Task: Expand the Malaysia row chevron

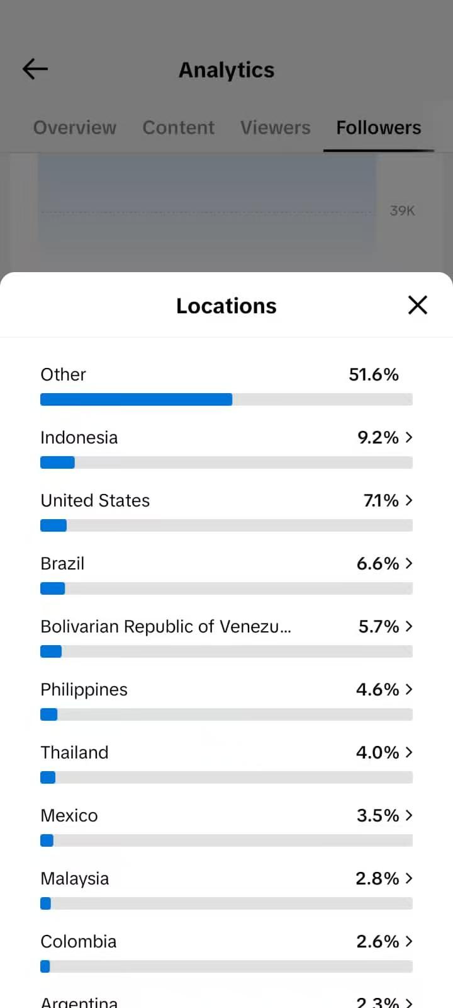Action: (409, 878)
